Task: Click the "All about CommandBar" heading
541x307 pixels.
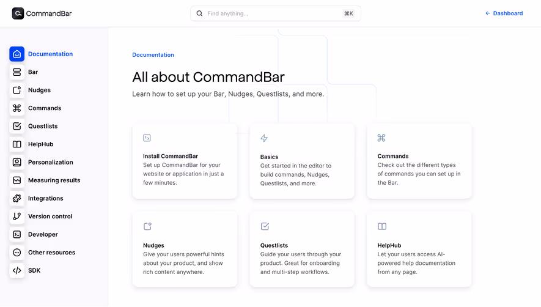Action: coord(208,76)
